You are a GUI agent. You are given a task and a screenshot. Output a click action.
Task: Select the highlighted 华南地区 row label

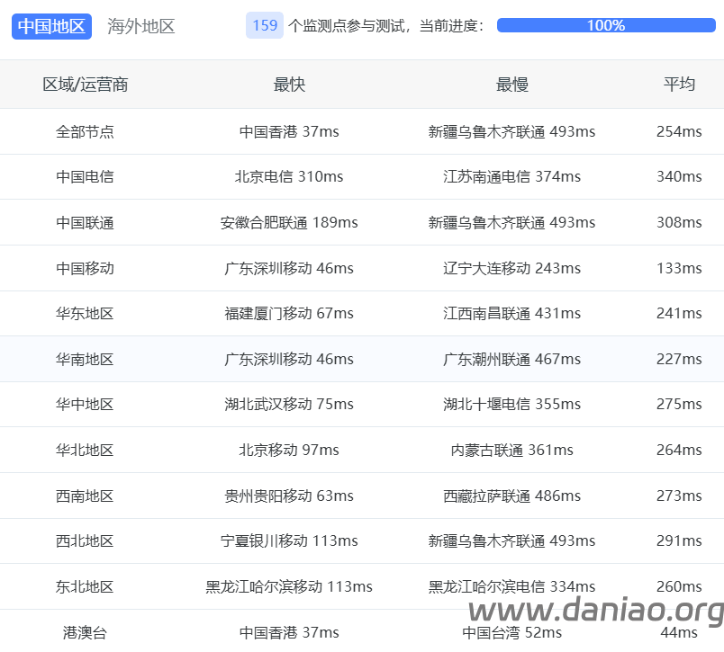(86, 359)
